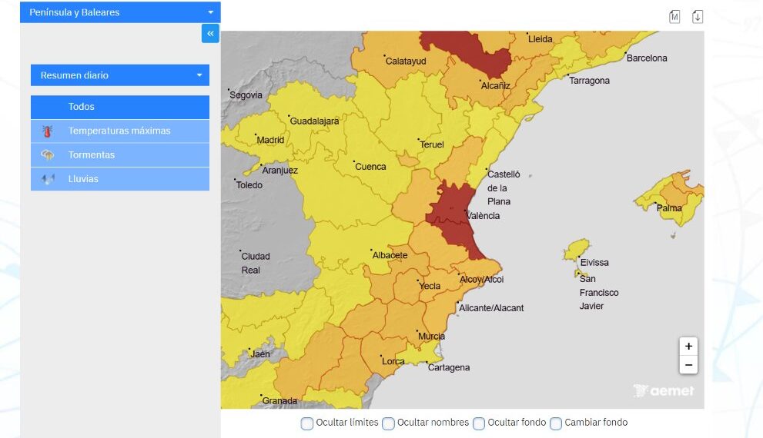This screenshot has width=763, height=438.
Task: Click the Granada city label
Action: (279, 400)
